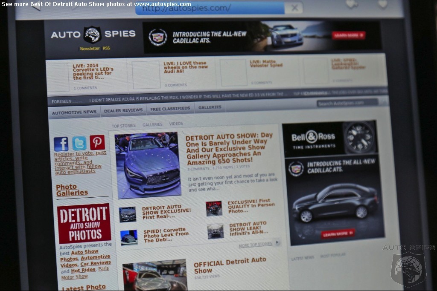Switch to the Galleries tab above the stories
The width and height of the screenshot is (437, 291).
coord(152,125)
